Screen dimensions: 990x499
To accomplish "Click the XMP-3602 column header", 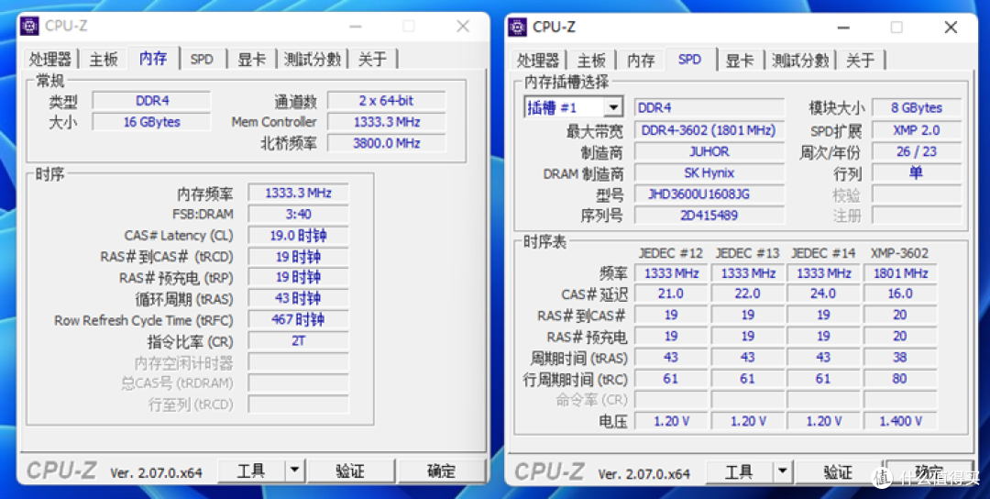I will (x=900, y=253).
